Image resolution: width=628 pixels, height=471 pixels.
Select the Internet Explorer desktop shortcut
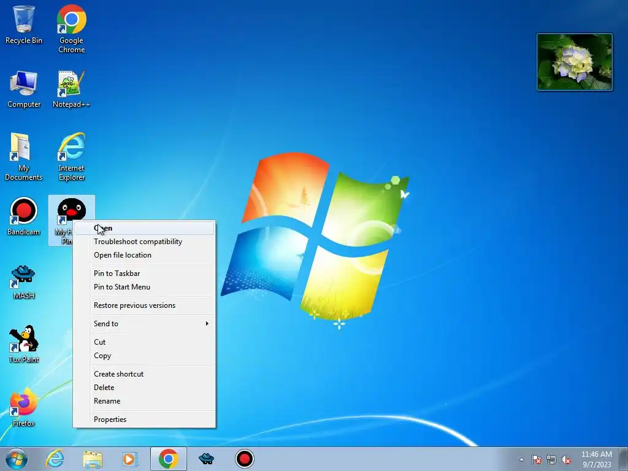71,157
